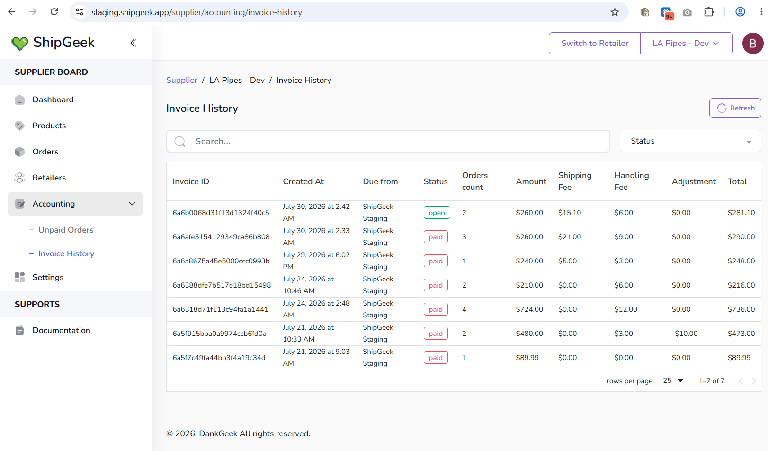Click the browser reload button
The width and height of the screenshot is (768, 451).
(54, 12)
